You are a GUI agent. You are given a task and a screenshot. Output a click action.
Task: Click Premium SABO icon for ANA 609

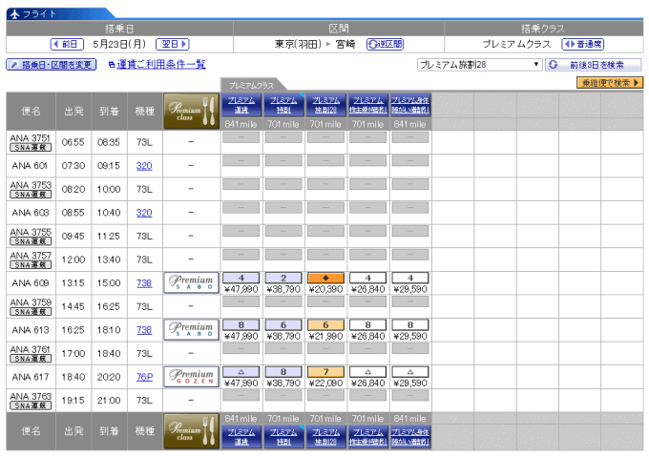click(x=191, y=283)
